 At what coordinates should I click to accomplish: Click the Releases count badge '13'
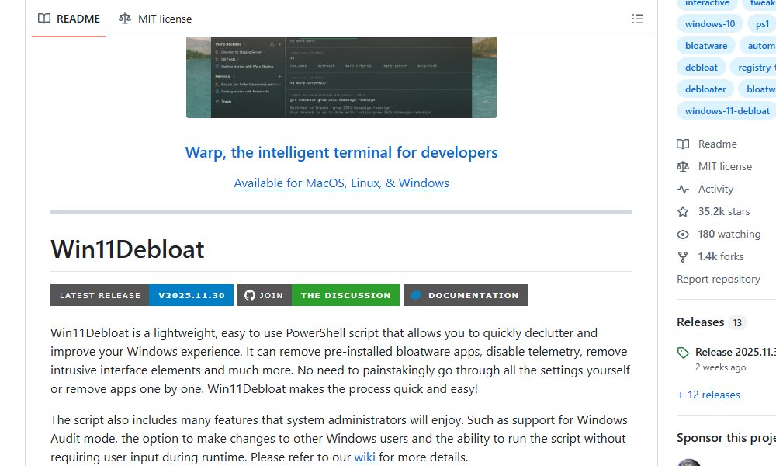click(x=737, y=322)
